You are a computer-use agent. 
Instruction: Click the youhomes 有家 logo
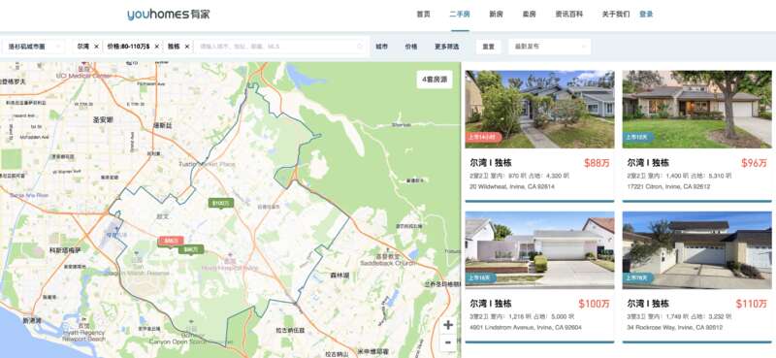(x=168, y=15)
